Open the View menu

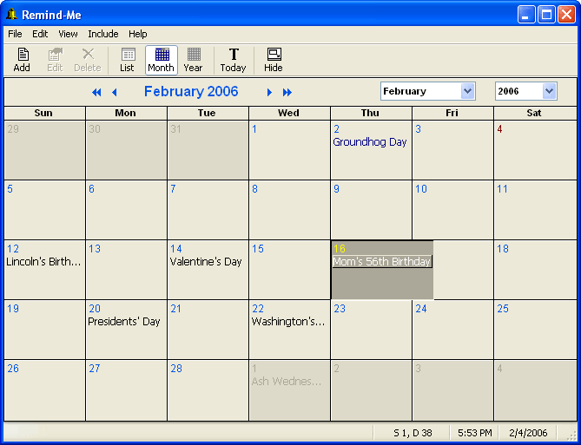pyautogui.click(x=68, y=34)
